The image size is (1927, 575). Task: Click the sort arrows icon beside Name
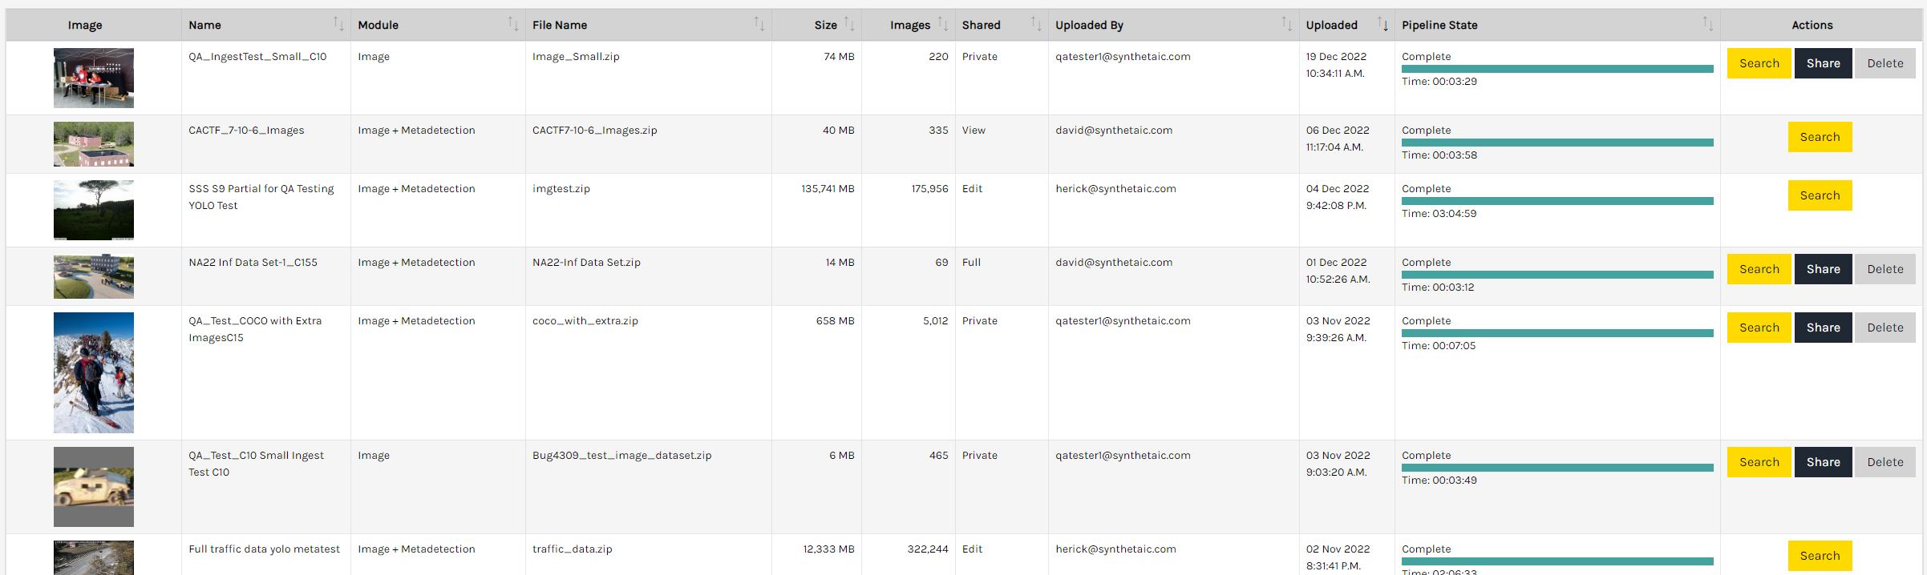tap(338, 25)
